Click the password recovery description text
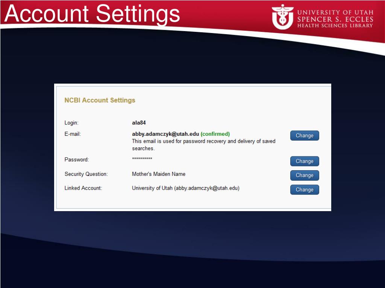Screen dimensions: 385x288 [x=203, y=145]
